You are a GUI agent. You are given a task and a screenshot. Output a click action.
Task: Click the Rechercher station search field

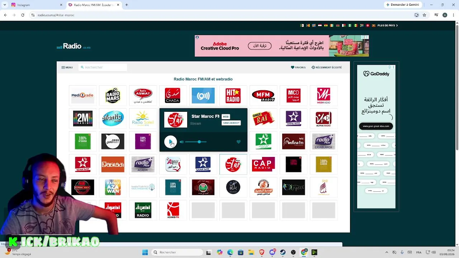pyautogui.click(x=103, y=67)
